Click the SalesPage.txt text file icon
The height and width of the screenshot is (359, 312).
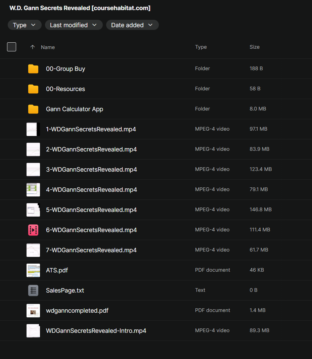click(x=33, y=290)
